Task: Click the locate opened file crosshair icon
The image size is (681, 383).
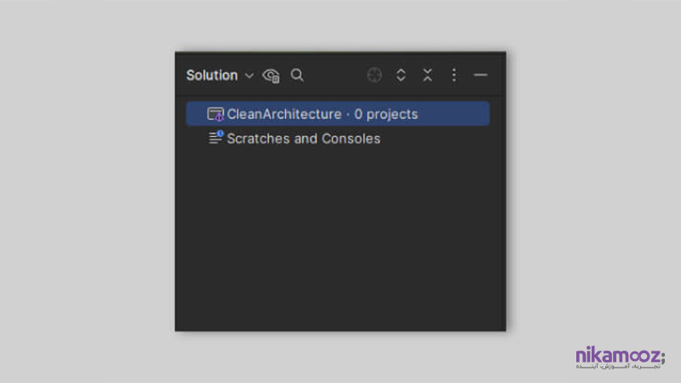Action: pyautogui.click(x=375, y=75)
